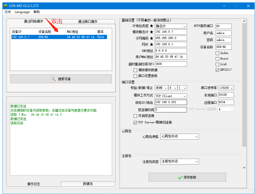Open the 文件 menu
255x194 pixels.
click(8, 12)
